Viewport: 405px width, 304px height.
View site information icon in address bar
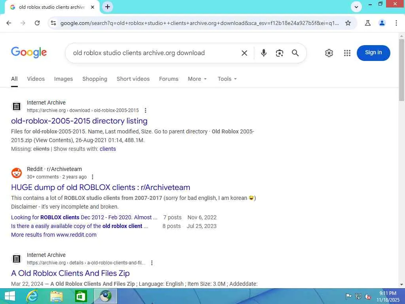53,23
